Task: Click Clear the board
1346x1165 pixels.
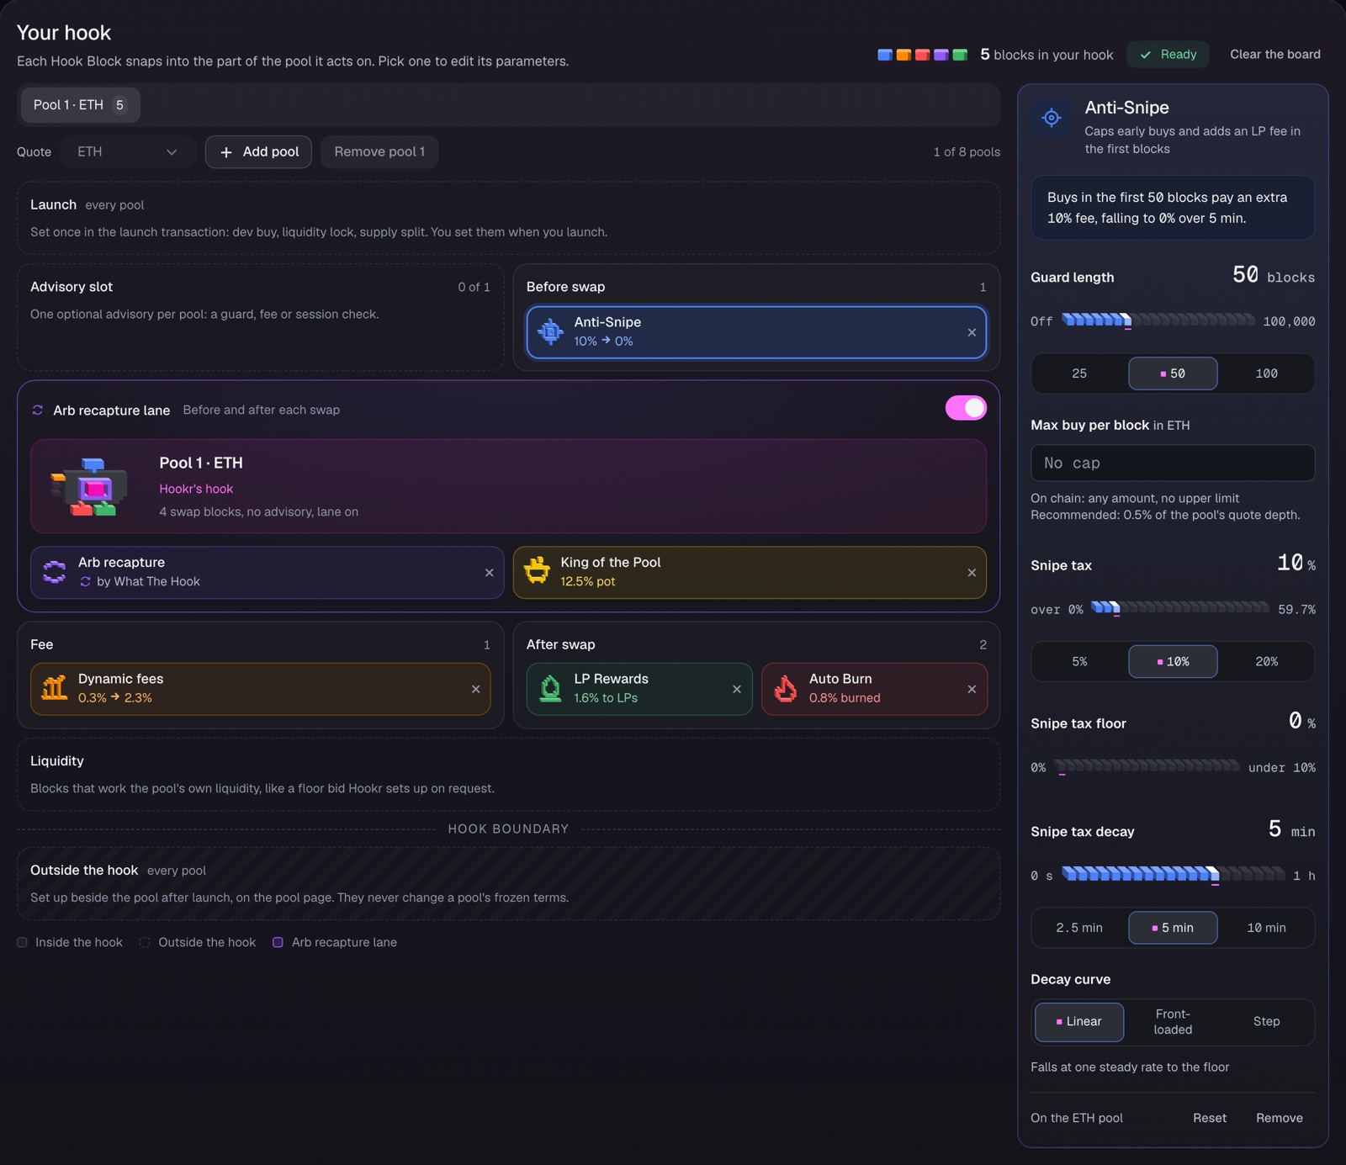Action: point(1275,55)
